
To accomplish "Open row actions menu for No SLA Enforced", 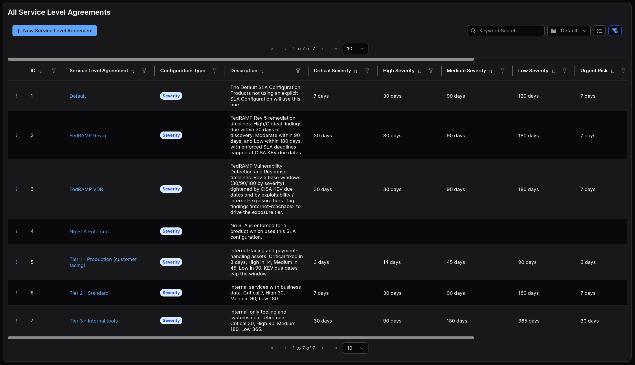I will point(17,231).
